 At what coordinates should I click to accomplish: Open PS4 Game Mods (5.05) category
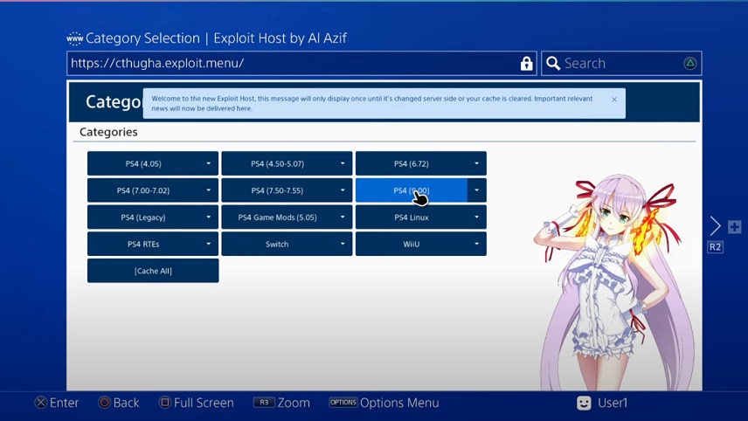pos(277,217)
